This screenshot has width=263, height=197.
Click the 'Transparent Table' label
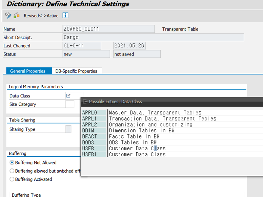(x=180, y=29)
